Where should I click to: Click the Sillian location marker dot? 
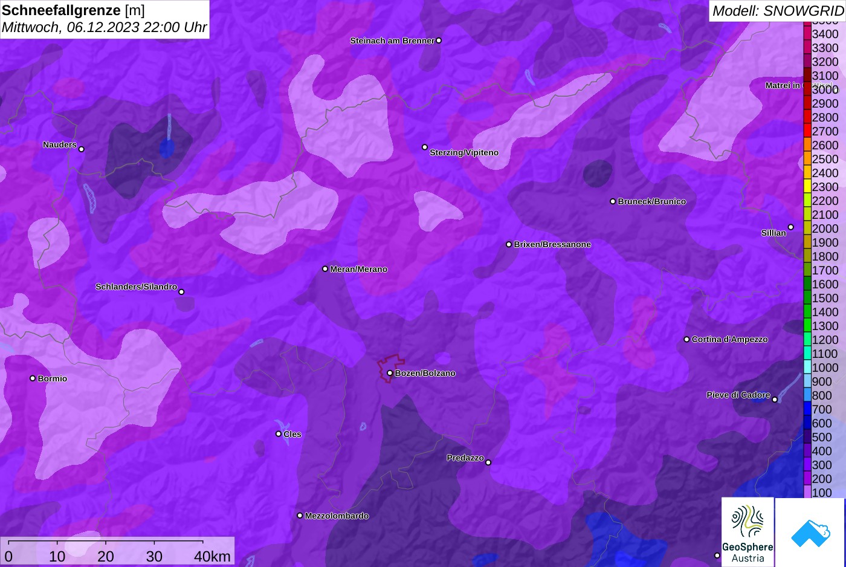pyautogui.click(x=790, y=227)
